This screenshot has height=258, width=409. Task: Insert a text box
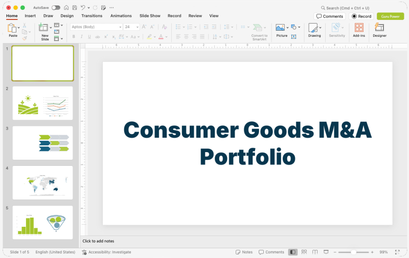[293, 37]
